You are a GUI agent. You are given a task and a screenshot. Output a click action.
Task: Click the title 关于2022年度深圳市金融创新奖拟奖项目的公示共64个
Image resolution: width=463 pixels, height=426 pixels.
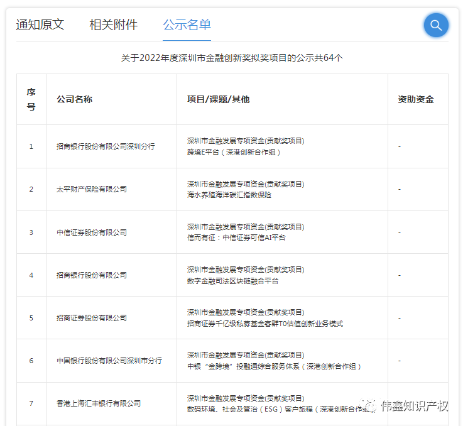pyautogui.click(x=232, y=58)
